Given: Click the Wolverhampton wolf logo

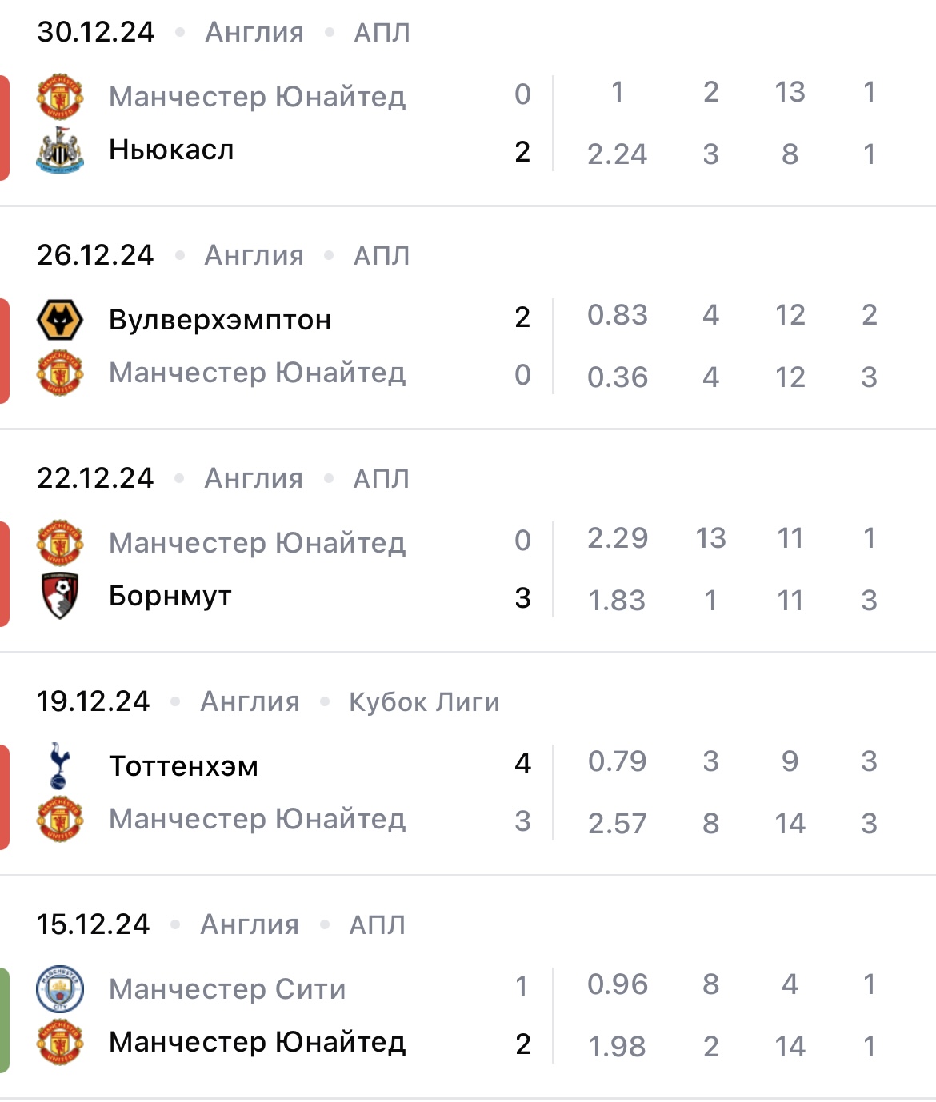Looking at the screenshot, I should 60,320.
